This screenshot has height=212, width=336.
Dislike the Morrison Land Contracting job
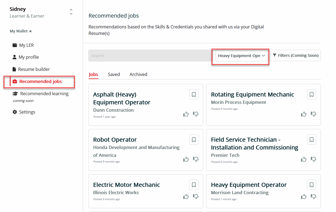tap(313, 197)
